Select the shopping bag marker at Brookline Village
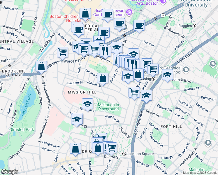The height and width of the screenshot is (175, 218). click(x=41, y=67)
